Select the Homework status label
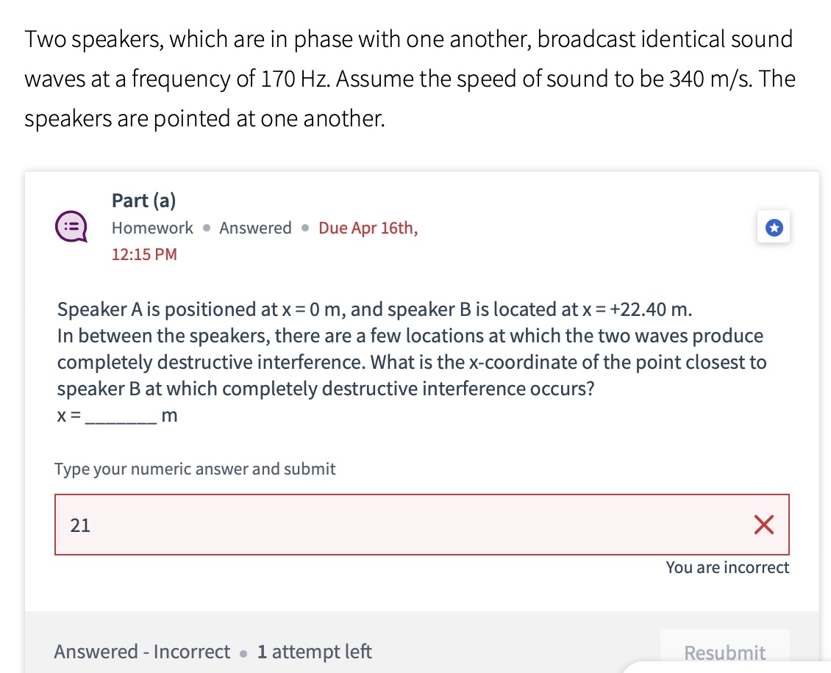 152,228
